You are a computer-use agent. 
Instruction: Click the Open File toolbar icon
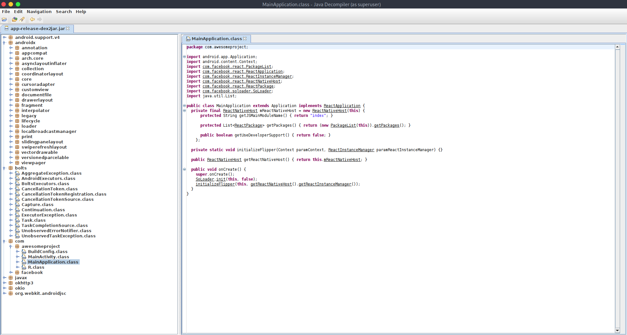(x=5, y=19)
